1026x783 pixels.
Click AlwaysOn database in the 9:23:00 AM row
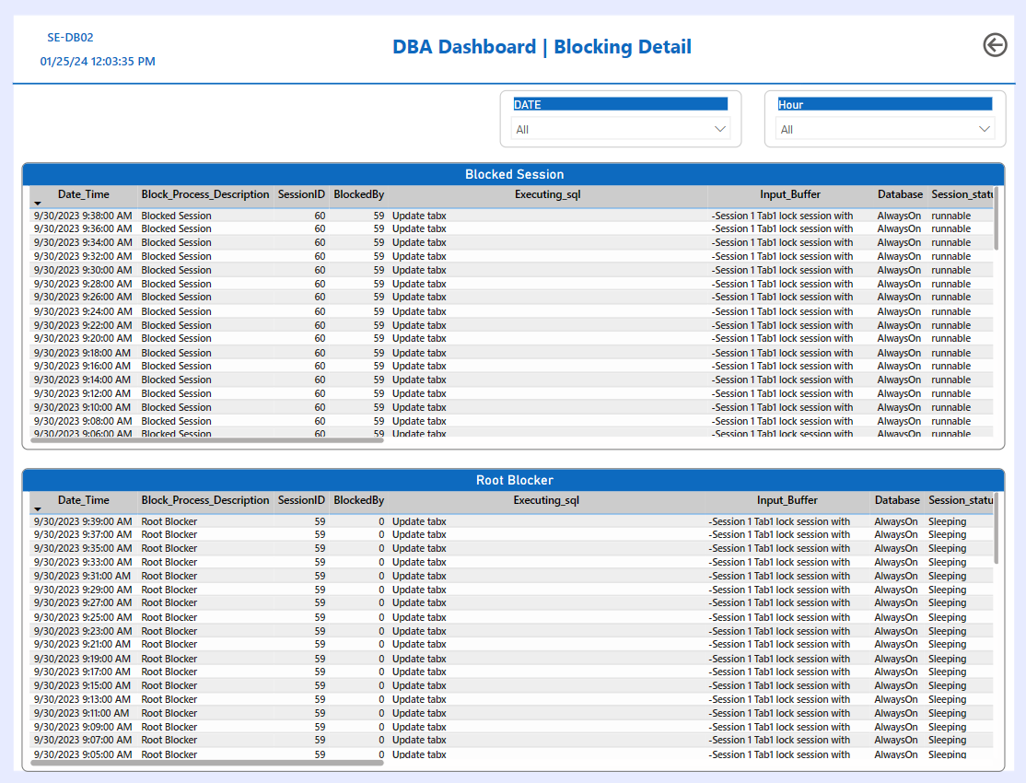[x=896, y=631]
